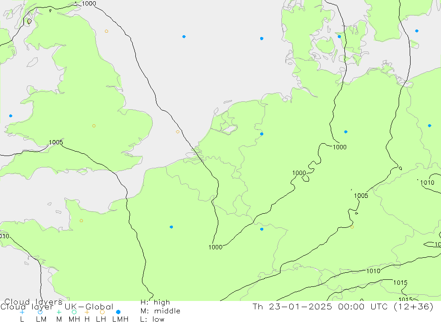Select blue LMH marker in northern central Germany

click(x=346, y=132)
